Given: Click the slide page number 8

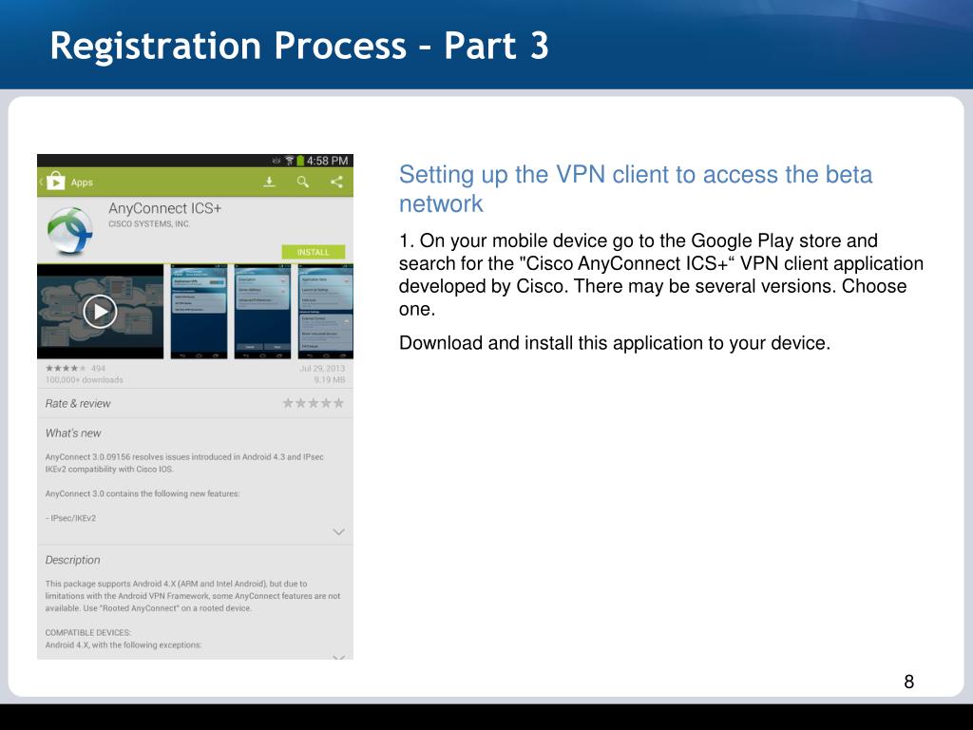Looking at the screenshot, I should [x=909, y=682].
